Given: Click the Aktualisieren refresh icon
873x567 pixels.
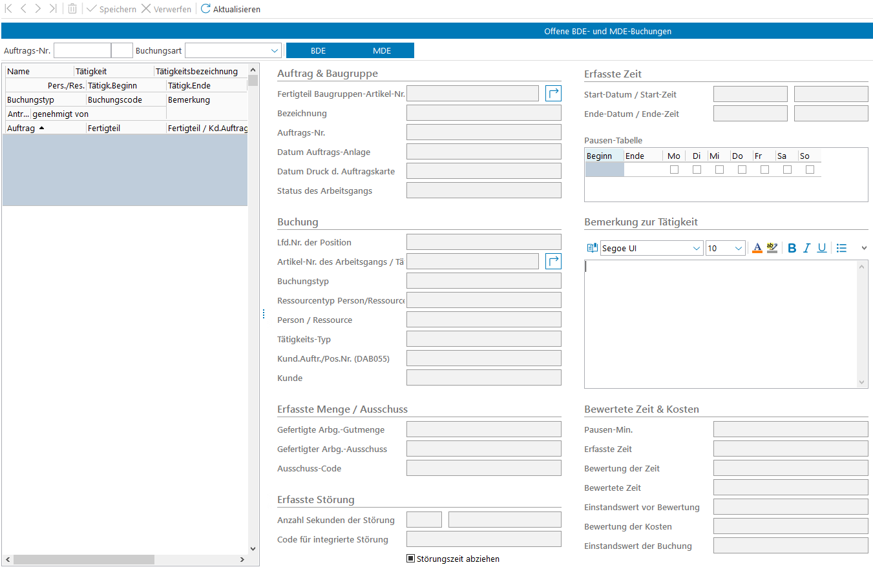Looking at the screenshot, I should pyautogui.click(x=205, y=9).
